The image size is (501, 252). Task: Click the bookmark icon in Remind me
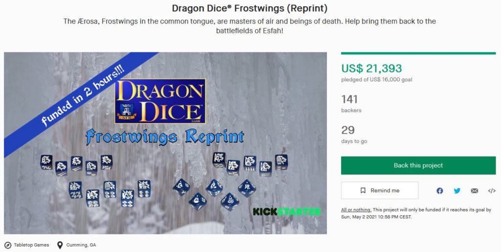click(x=363, y=190)
